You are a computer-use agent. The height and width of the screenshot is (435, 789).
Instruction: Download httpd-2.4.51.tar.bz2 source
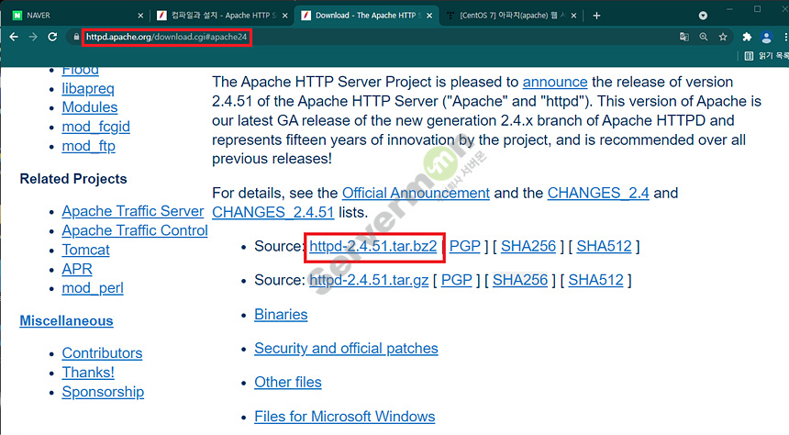coord(372,246)
